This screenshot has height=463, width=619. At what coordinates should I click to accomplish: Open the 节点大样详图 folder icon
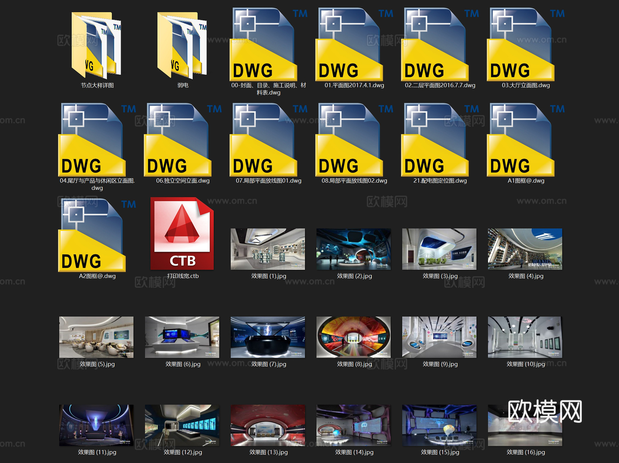pos(97,45)
